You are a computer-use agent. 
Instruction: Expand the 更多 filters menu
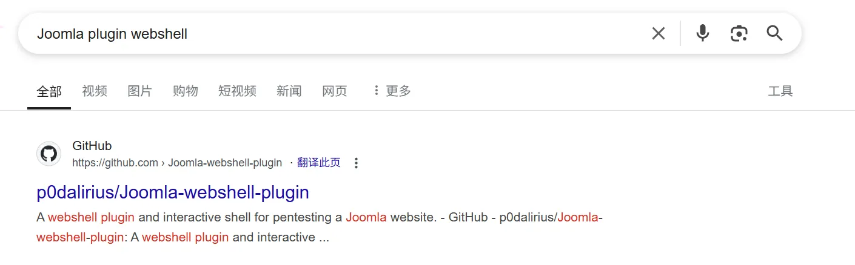[391, 91]
